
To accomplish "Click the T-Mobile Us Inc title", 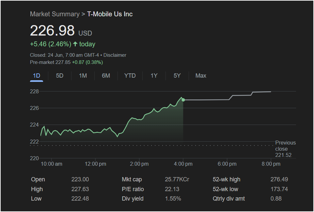I will pyautogui.click(x=110, y=14).
